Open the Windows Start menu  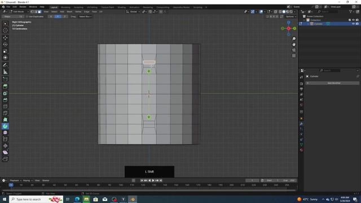4,199
